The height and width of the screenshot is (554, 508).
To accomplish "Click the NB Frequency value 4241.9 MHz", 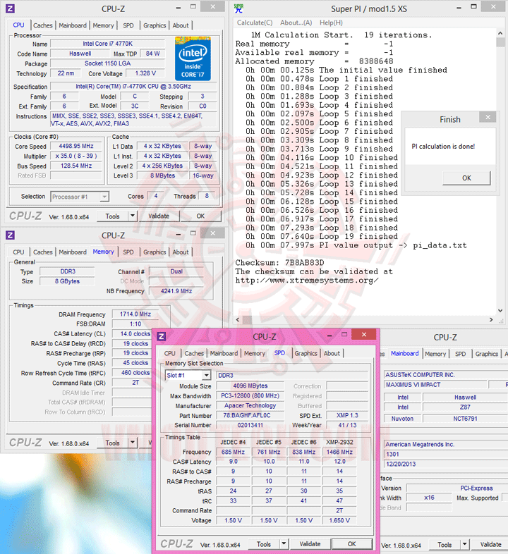I will 176,291.
